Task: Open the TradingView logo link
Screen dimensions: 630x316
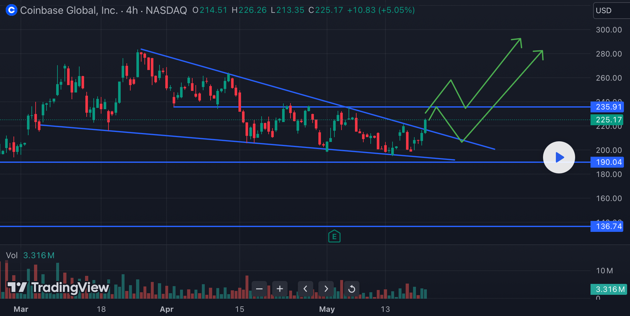Action: [58, 287]
